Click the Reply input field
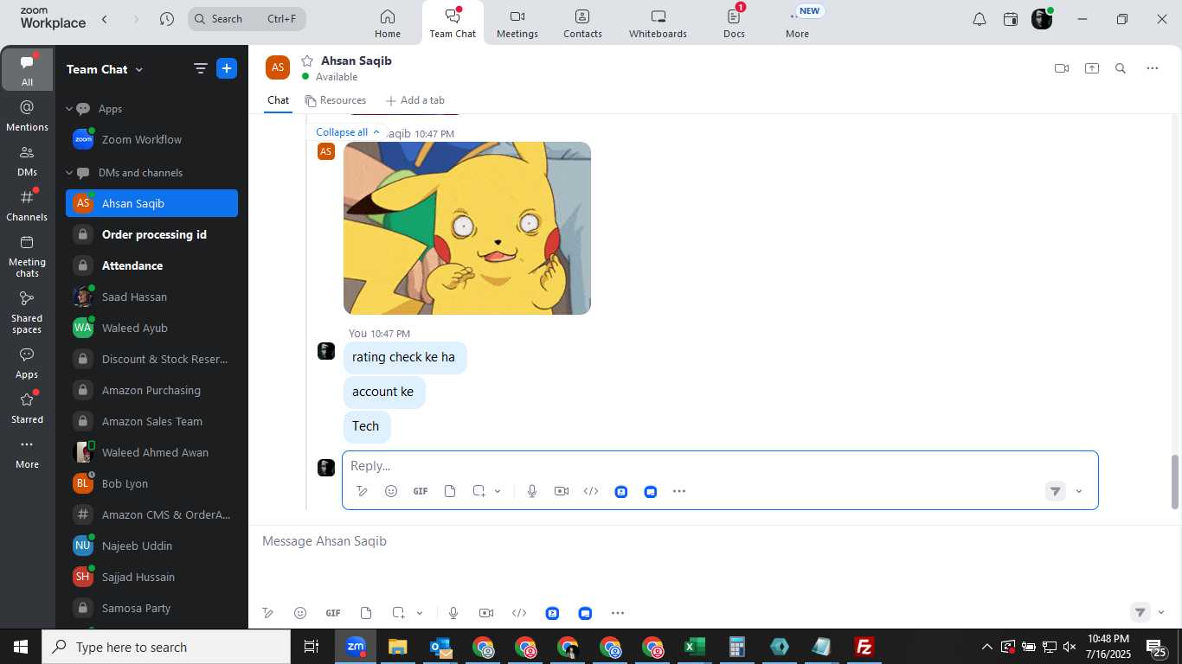Viewport: 1182px width, 664px height. 720,466
